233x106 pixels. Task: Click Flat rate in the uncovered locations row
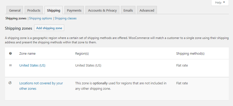click(x=182, y=83)
